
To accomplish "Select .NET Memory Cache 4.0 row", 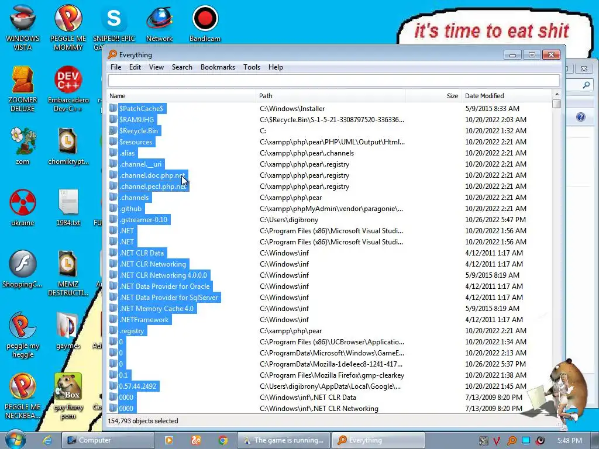I will (x=329, y=309).
